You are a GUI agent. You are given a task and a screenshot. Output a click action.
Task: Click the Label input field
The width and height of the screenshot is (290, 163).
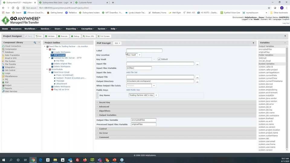(x=144, y=51)
